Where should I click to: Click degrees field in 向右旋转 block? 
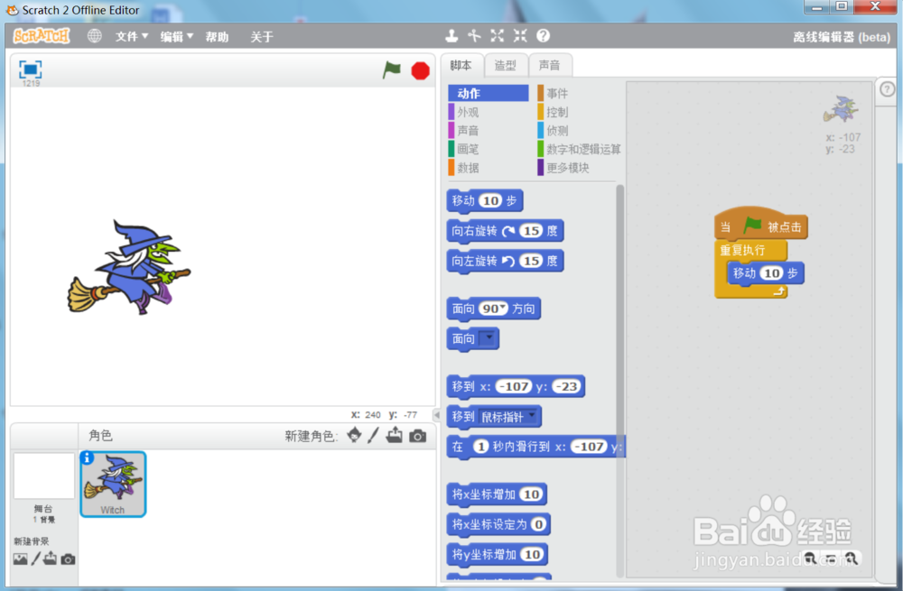click(x=531, y=231)
